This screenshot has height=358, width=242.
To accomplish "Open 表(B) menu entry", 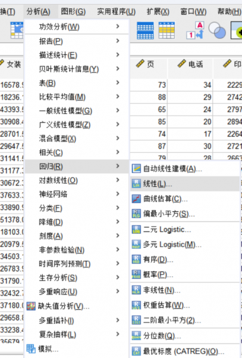I will 77,83.
